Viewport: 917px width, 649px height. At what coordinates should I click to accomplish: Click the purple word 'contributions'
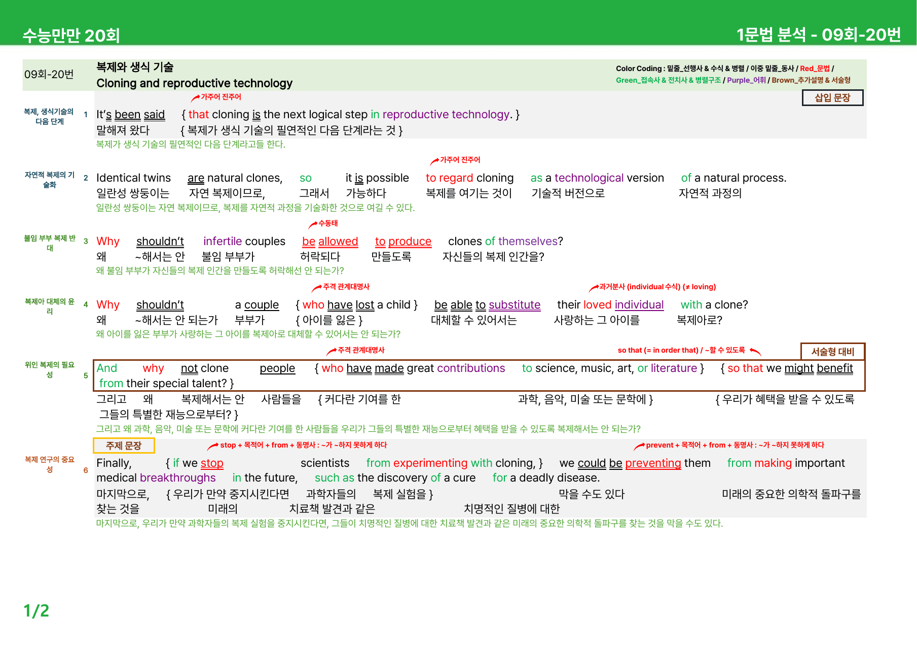click(471, 368)
